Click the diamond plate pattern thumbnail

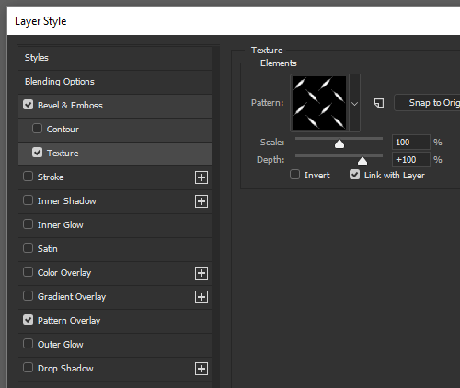click(319, 103)
